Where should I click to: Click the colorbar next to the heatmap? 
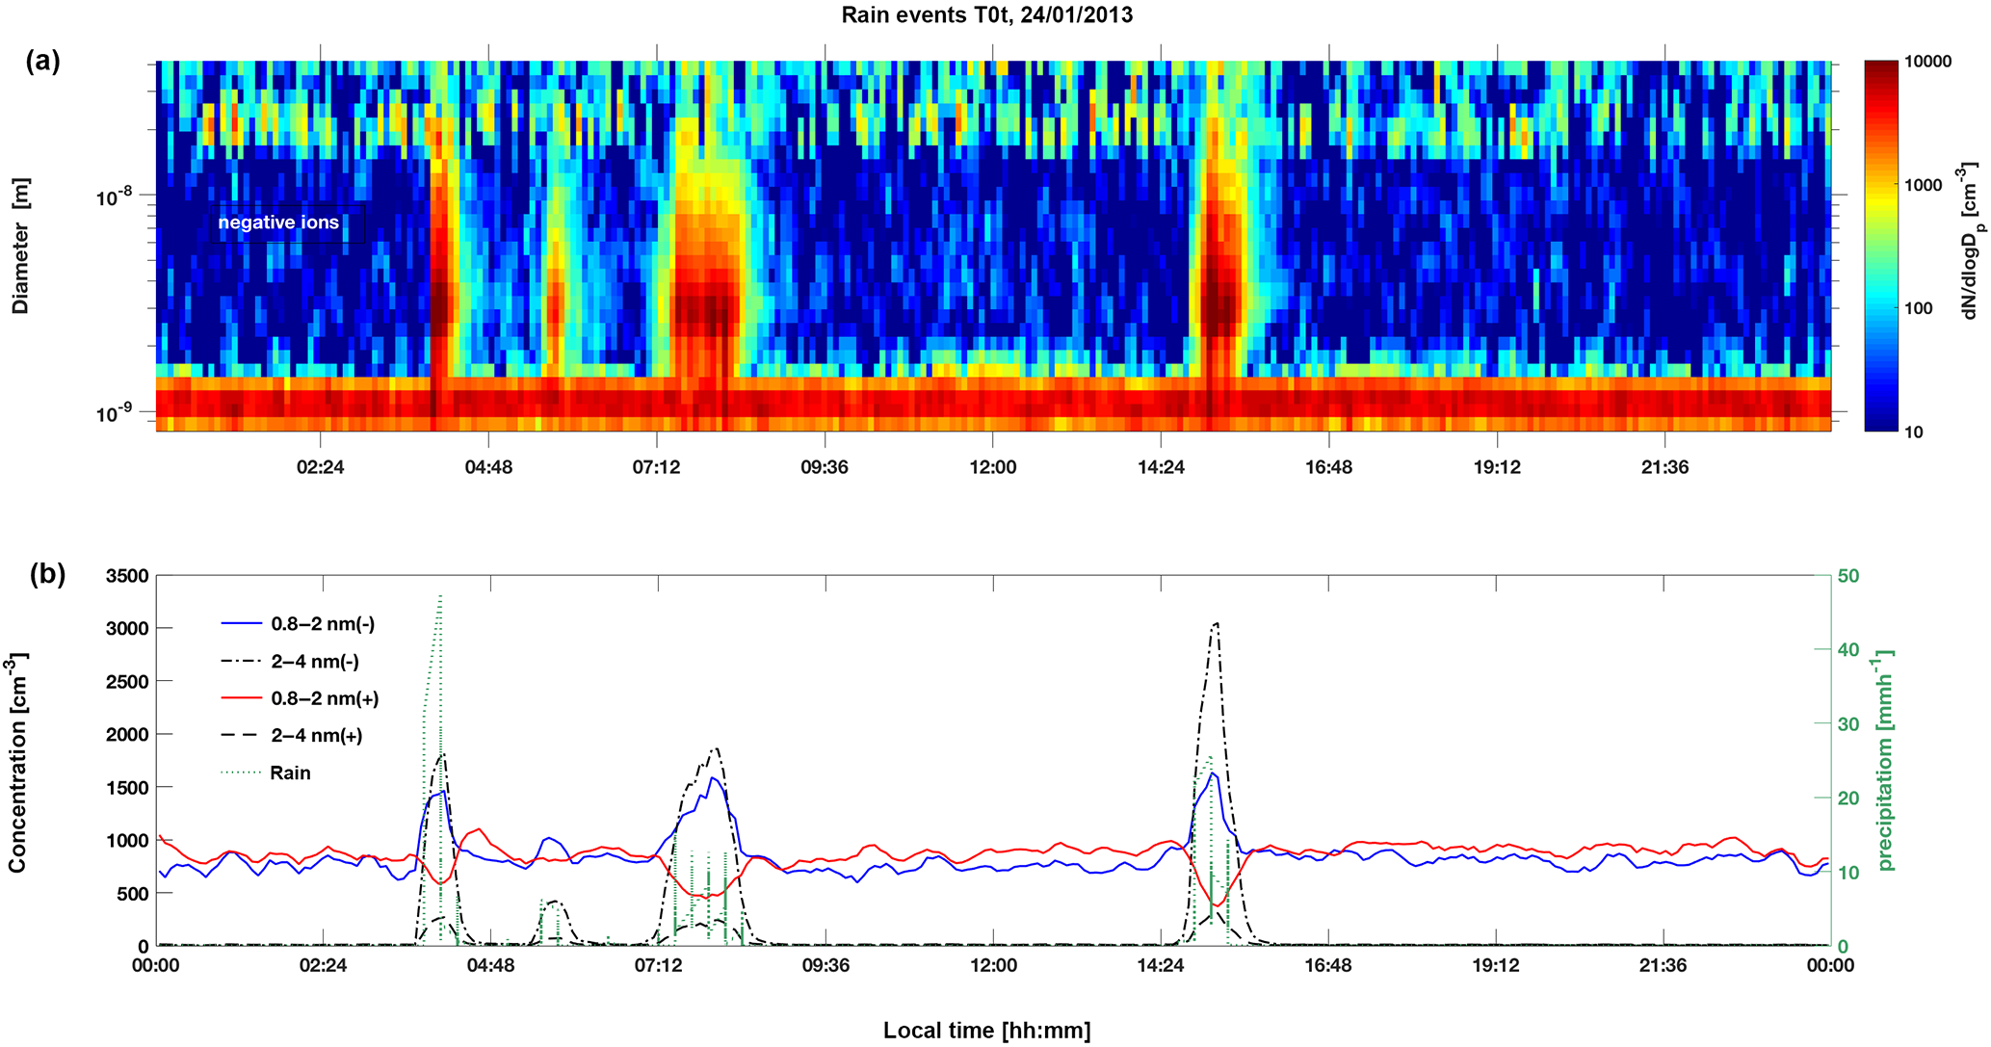coord(1883,246)
